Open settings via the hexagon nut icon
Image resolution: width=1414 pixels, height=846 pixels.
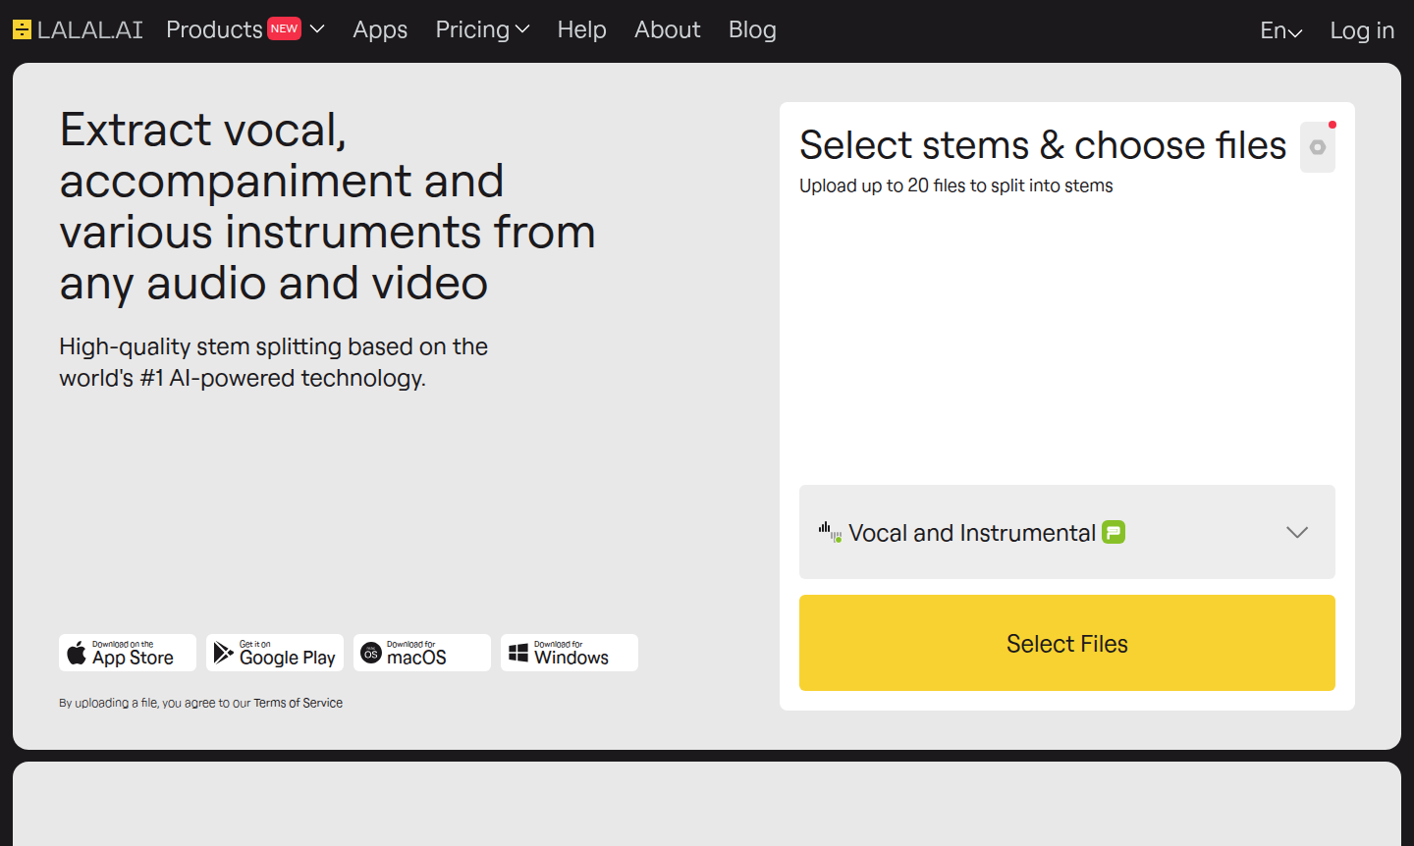pos(1318,147)
